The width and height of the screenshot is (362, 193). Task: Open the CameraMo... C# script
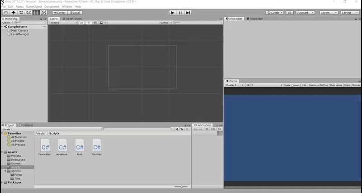click(45, 147)
